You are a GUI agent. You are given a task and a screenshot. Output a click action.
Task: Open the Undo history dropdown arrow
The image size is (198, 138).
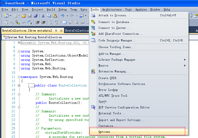[68, 16]
